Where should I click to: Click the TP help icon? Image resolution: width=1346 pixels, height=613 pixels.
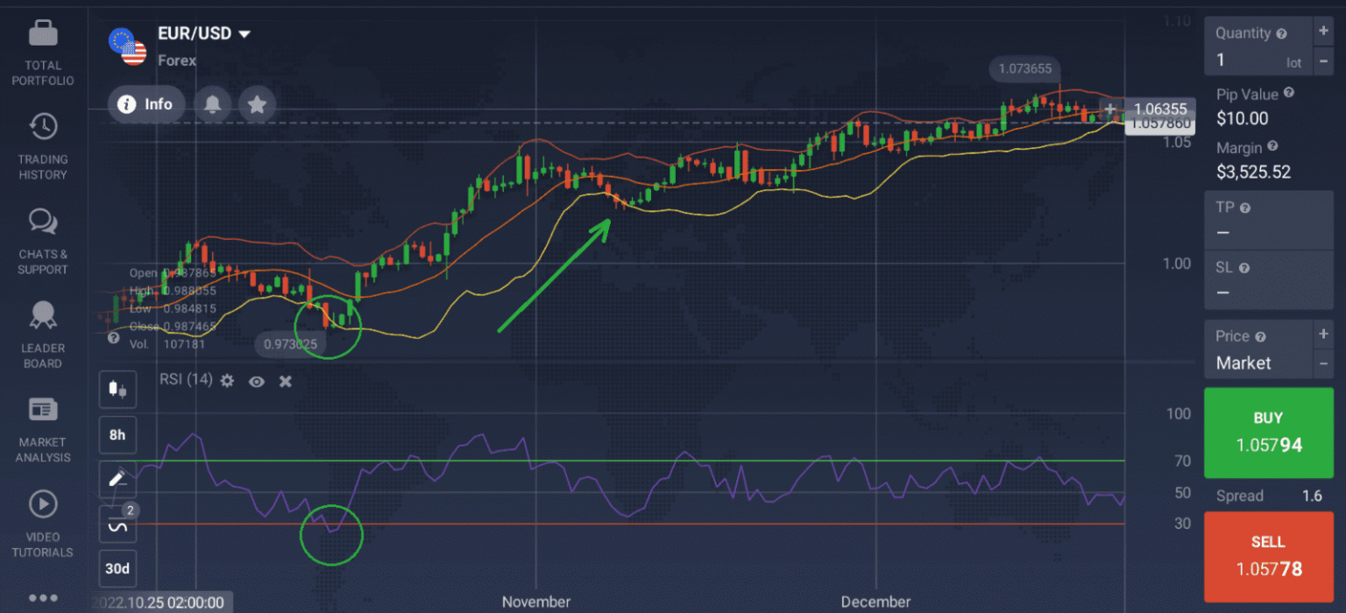(x=1245, y=208)
